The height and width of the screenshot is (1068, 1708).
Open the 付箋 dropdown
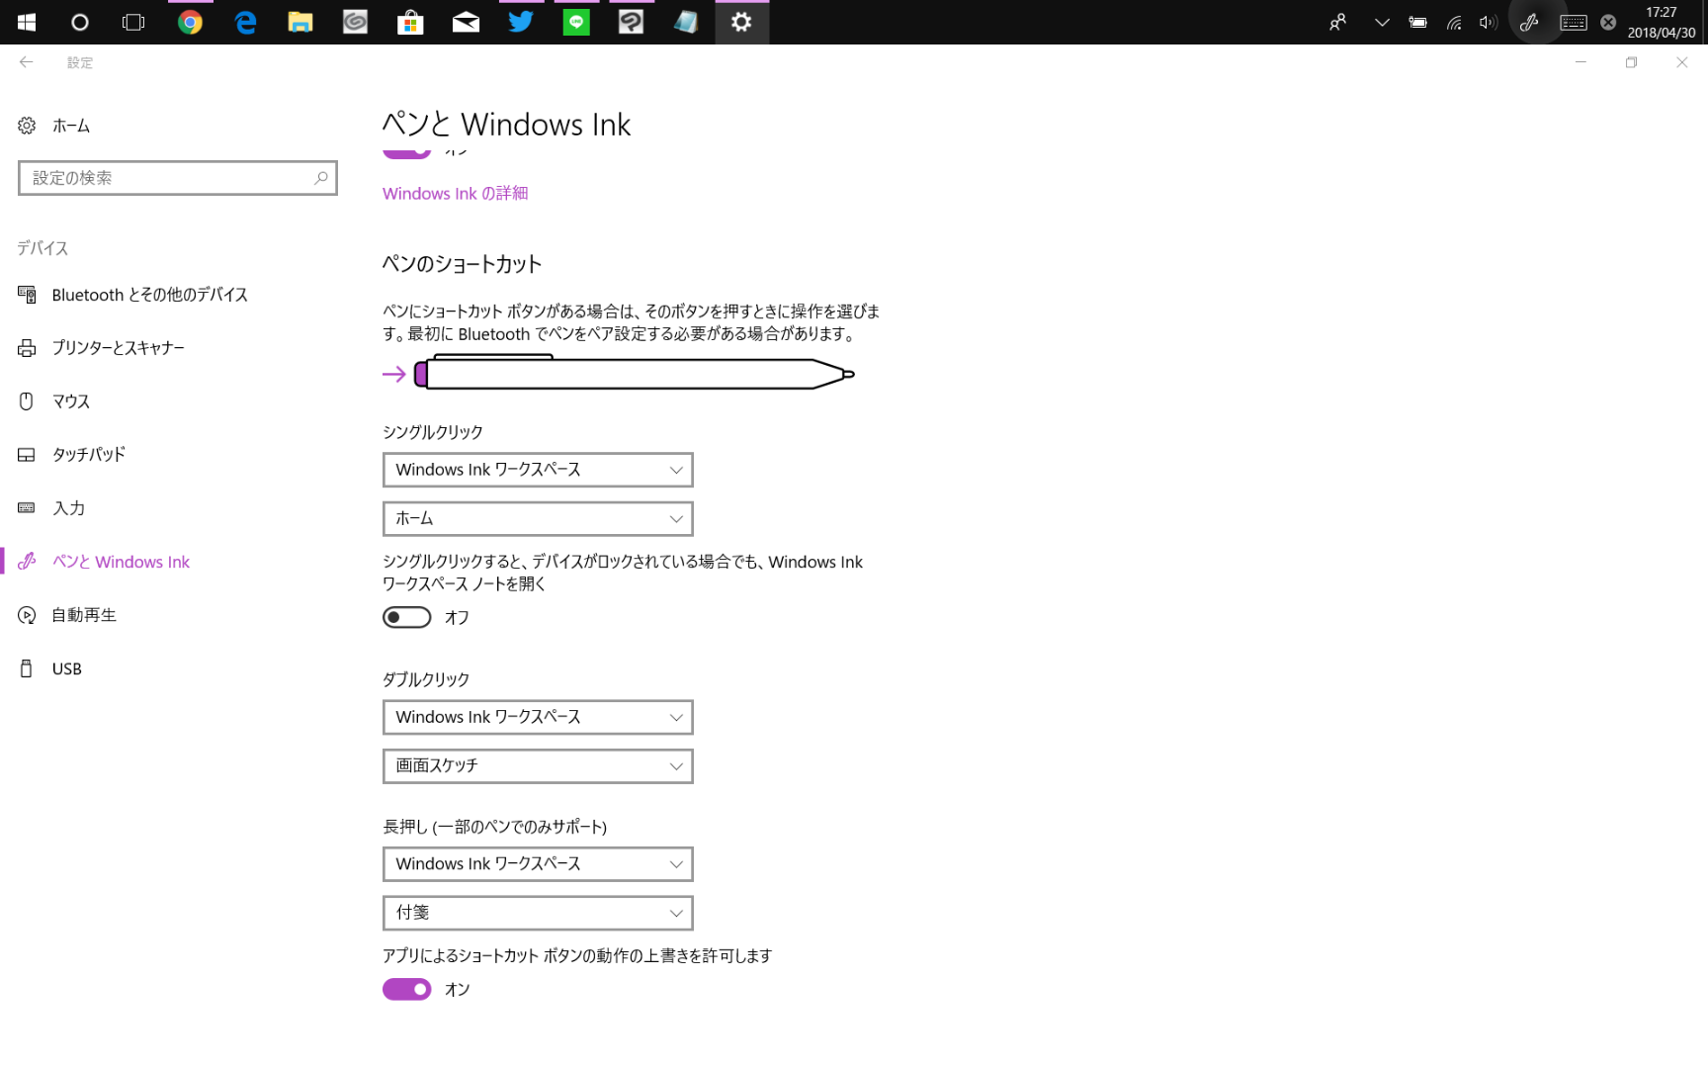[538, 913]
